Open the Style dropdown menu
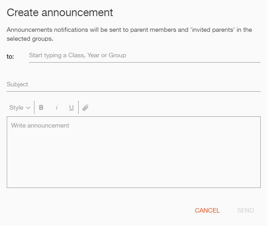This screenshot has height=226, width=267. pos(20,107)
